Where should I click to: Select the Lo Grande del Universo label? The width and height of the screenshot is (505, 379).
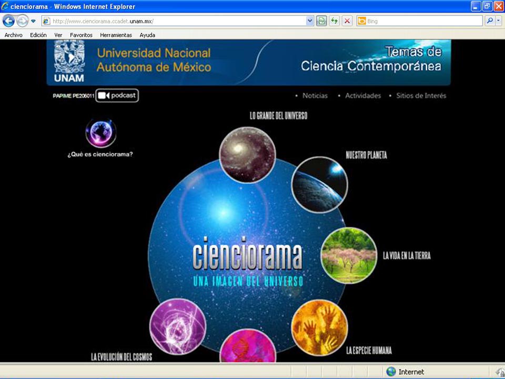click(279, 116)
